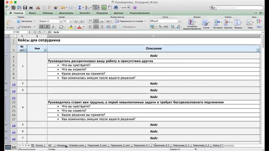The width and height of the screenshot is (269, 151).
Task: Open the font size dropdown
Action: click(x=71, y=21)
